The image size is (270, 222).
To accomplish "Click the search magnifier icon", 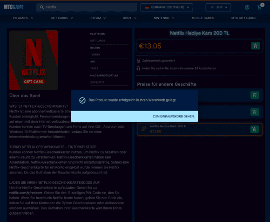I will [x=42, y=7].
